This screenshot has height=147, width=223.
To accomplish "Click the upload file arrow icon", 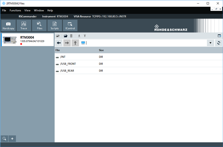I will pos(85,36).
